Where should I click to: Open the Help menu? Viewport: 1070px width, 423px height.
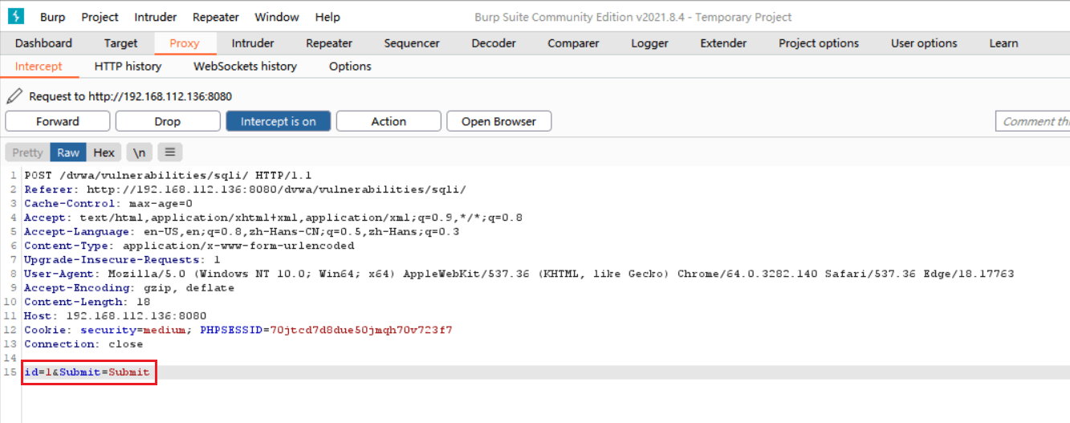coord(328,17)
